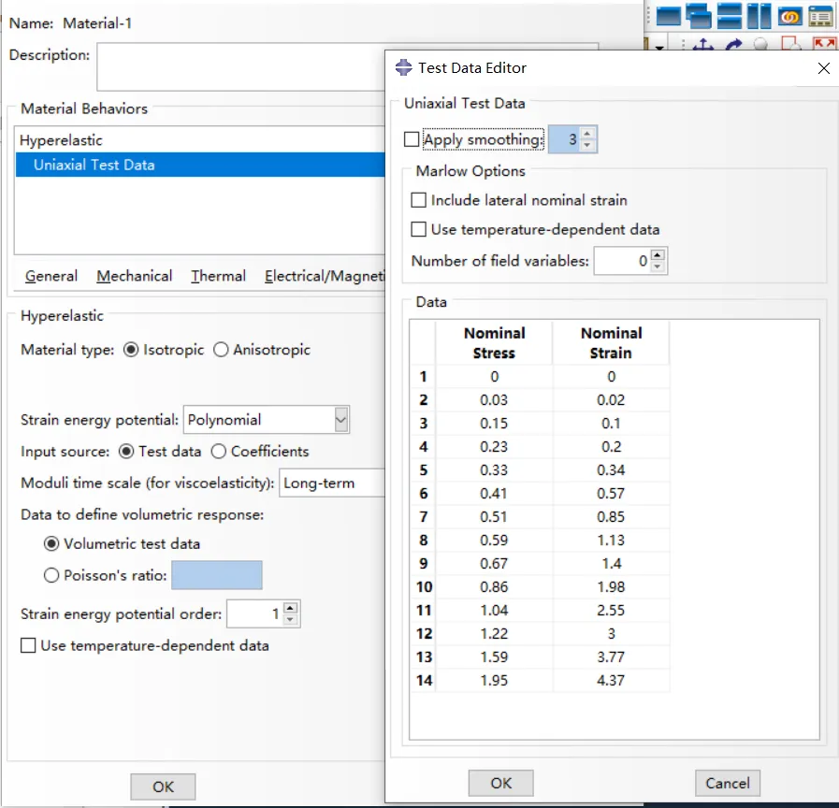This screenshot has width=839, height=808.
Task: Click the Tile viewports horizontally icon
Action: coord(729,16)
